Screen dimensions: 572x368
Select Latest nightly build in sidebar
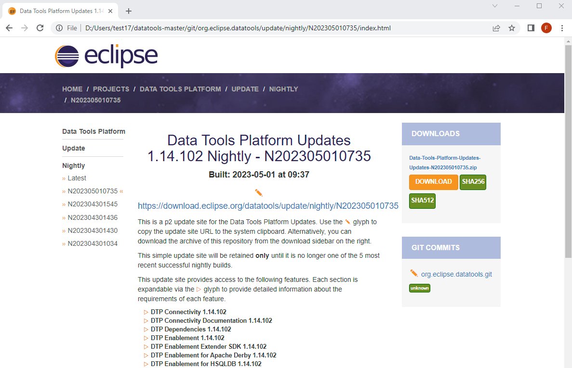coord(77,178)
